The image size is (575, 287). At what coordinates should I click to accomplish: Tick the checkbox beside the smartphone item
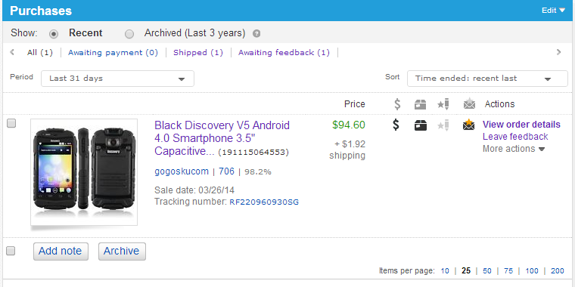click(12, 123)
